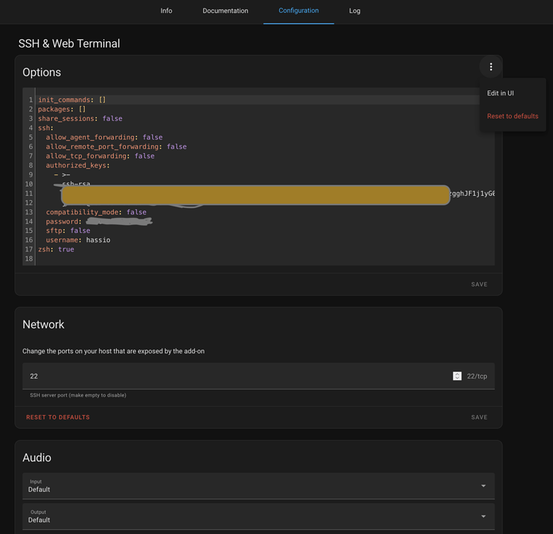Click Reset to Defaults under Network
553x534 pixels.
point(58,417)
